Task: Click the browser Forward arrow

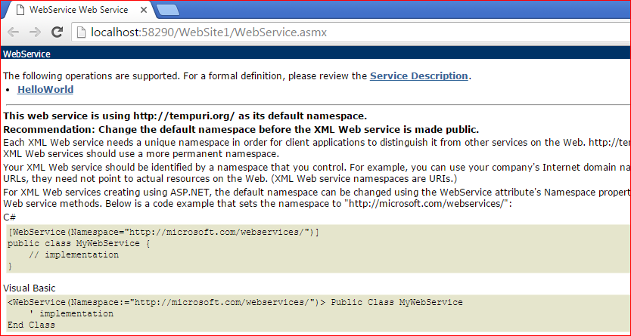Action: (36, 32)
